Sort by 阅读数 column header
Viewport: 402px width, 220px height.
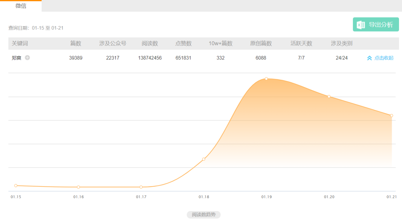pos(150,44)
